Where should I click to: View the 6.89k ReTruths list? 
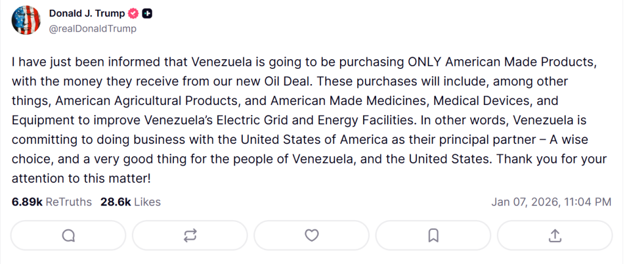click(x=51, y=202)
